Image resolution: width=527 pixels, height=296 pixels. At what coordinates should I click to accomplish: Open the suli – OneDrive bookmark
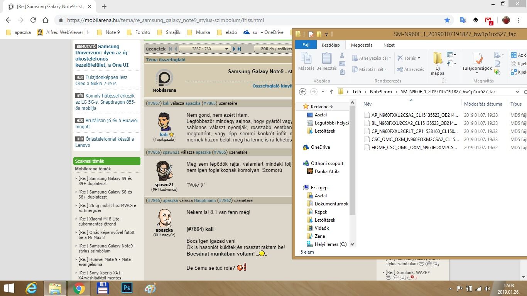[263, 32]
